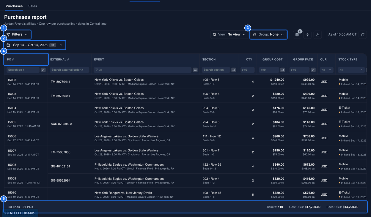Open the column chooser showing 21 columns
This screenshot has width=371, height=217.
click(297, 35)
